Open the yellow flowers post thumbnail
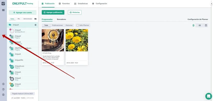 tap(77, 40)
